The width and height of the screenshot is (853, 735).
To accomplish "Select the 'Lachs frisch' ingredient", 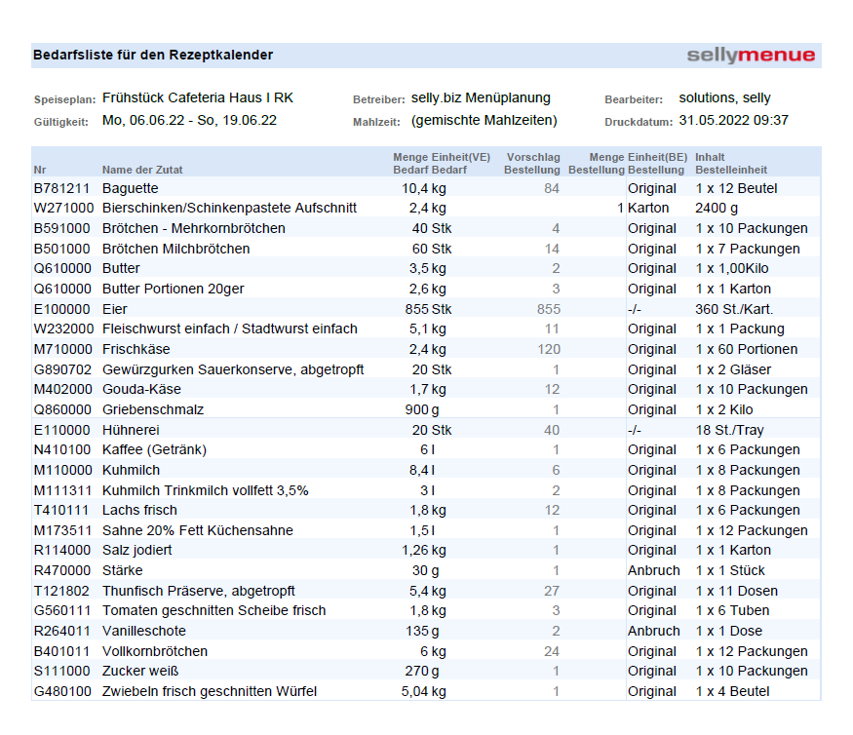I will point(139,510).
